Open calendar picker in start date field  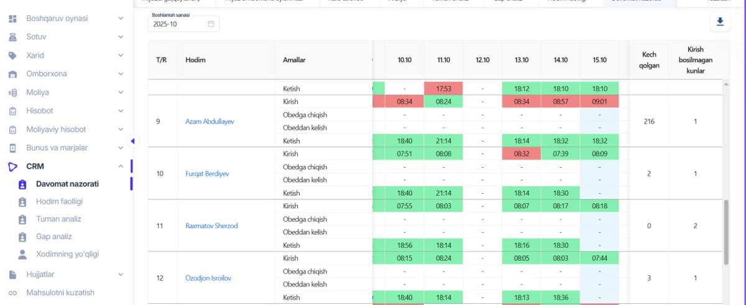[x=211, y=24]
